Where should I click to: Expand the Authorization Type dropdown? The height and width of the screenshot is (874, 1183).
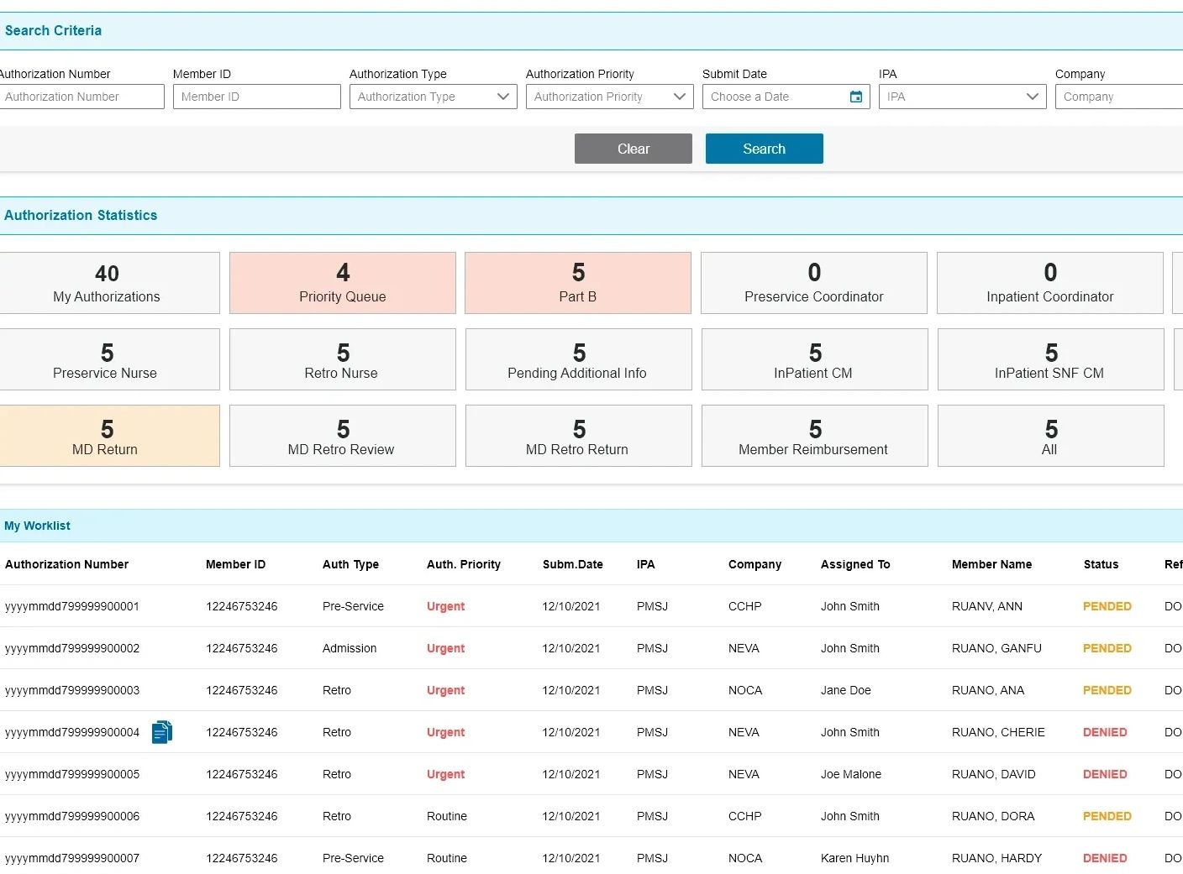coord(502,97)
